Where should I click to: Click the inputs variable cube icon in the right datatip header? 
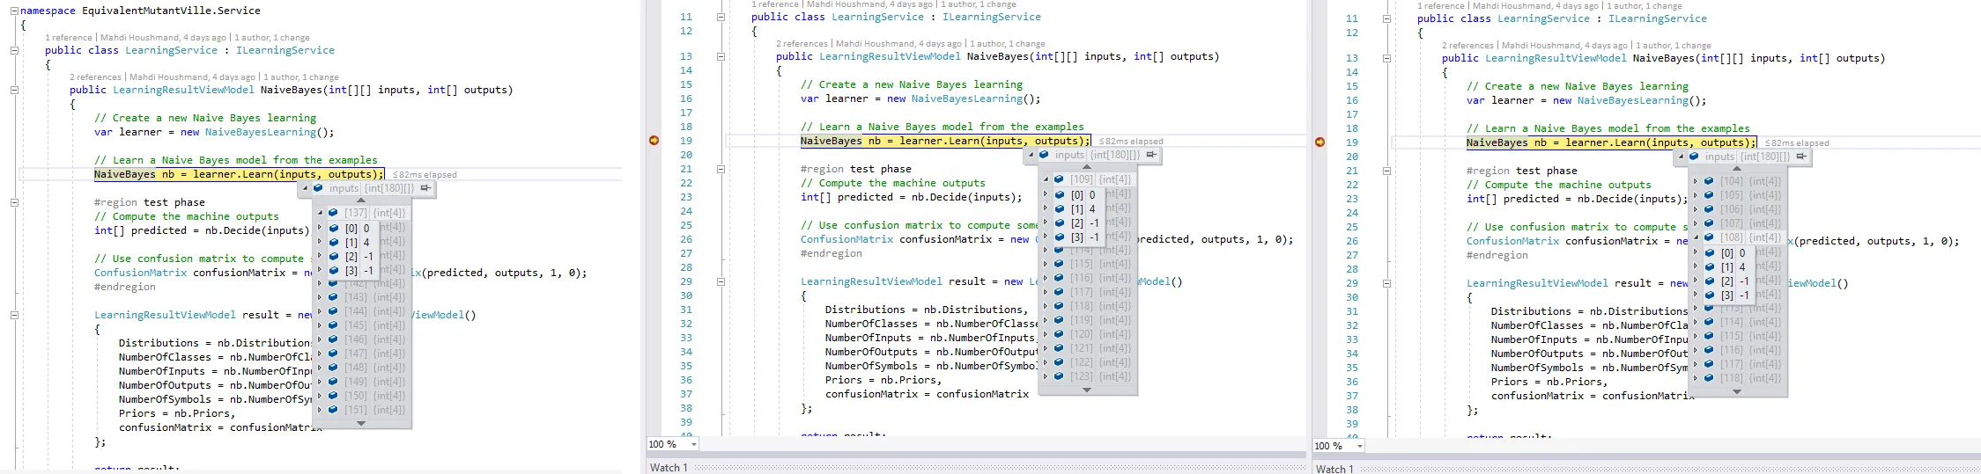[x=1694, y=157]
